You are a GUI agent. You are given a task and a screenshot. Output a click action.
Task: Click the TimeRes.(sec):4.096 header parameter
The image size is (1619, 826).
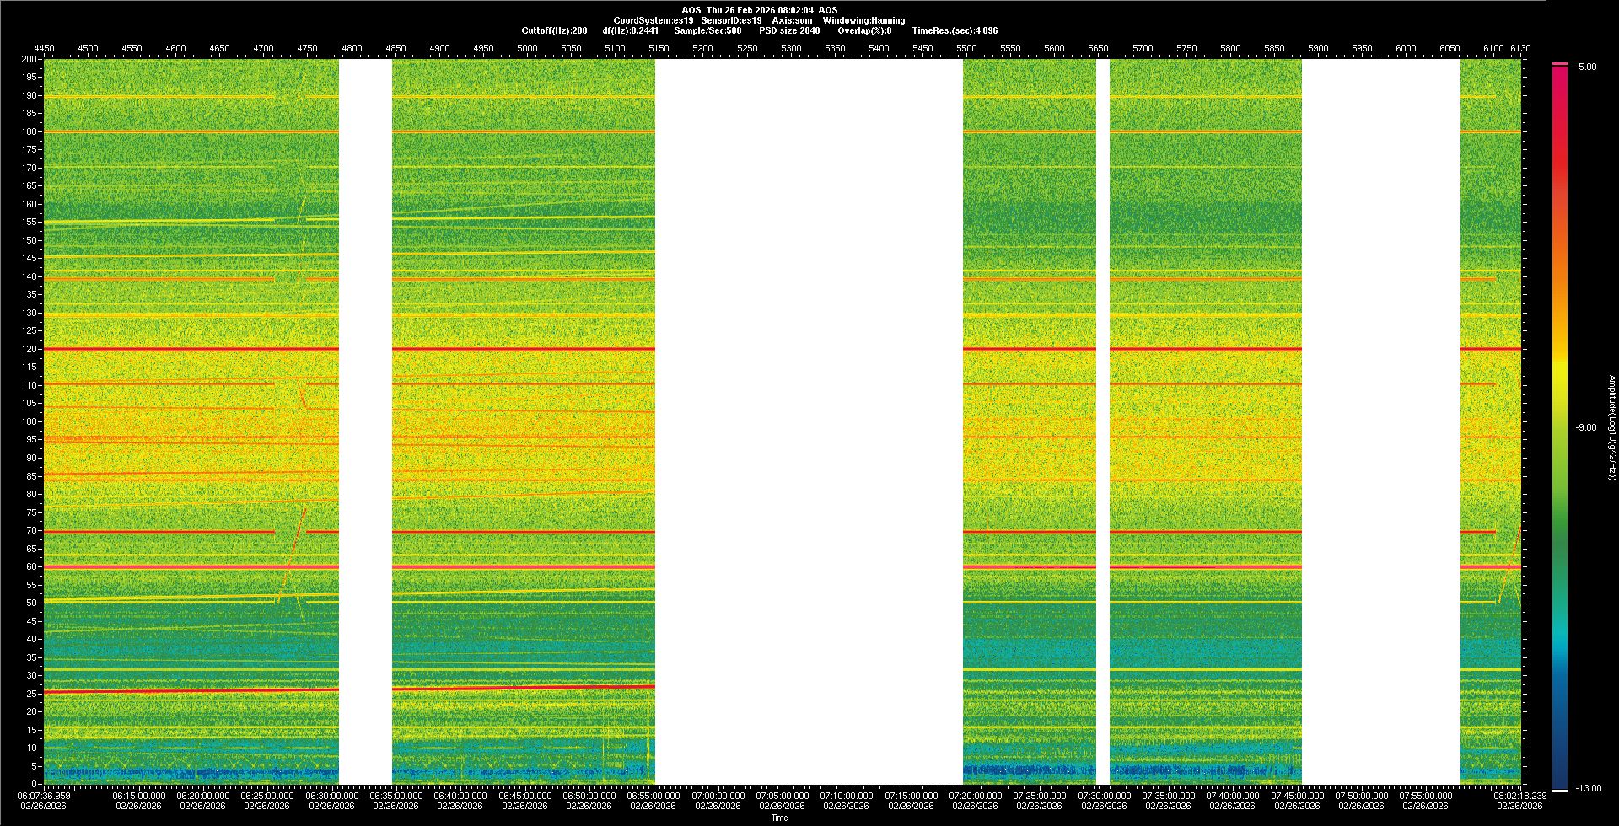tap(955, 30)
